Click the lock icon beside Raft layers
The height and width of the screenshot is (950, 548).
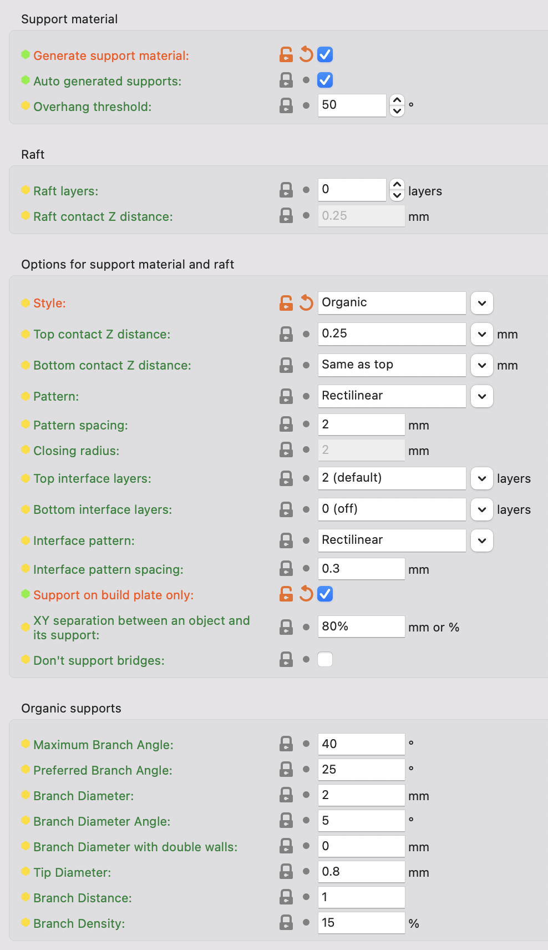point(286,190)
